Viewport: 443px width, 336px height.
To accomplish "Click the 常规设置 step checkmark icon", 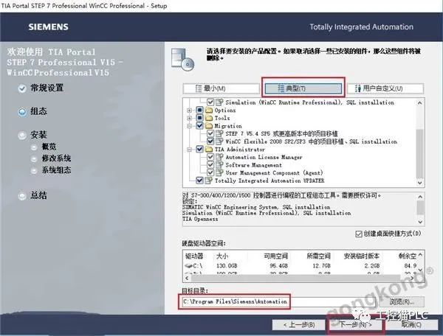I will click(22, 89).
